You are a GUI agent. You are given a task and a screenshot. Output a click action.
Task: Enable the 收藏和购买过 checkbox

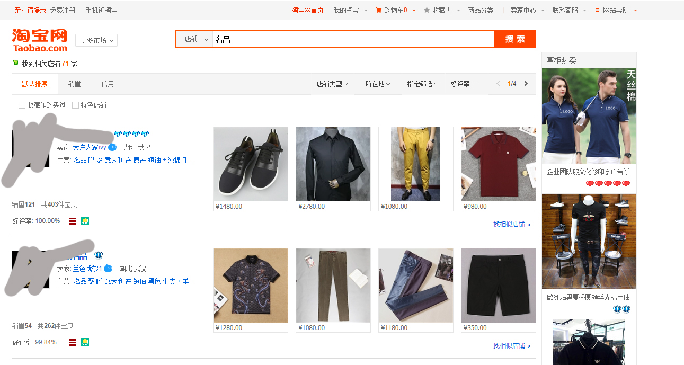pyautogui.click(x=22, y=105)
